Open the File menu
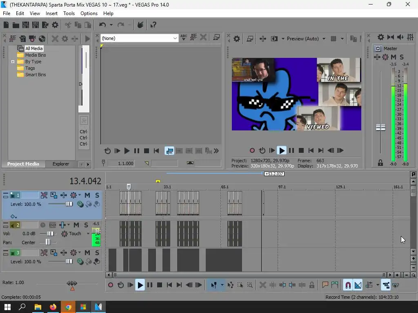Screen dimensions: 418x313 [x=7, y=13]
